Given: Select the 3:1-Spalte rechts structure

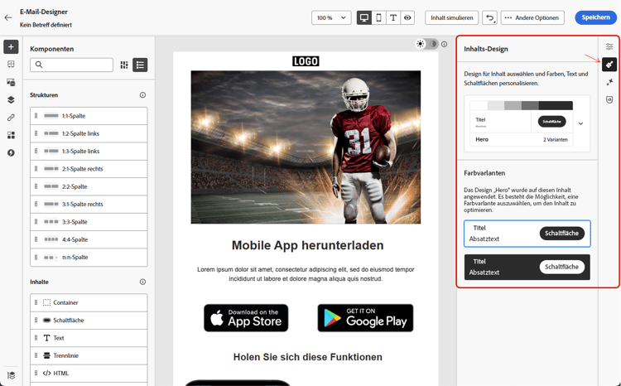Looking at the screenshot, I should click(x=89, y=204).
